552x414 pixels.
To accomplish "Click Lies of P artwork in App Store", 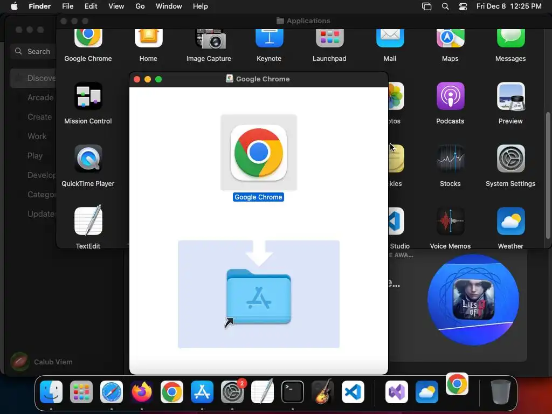I will pyautogui.click(x=473, y=300).
